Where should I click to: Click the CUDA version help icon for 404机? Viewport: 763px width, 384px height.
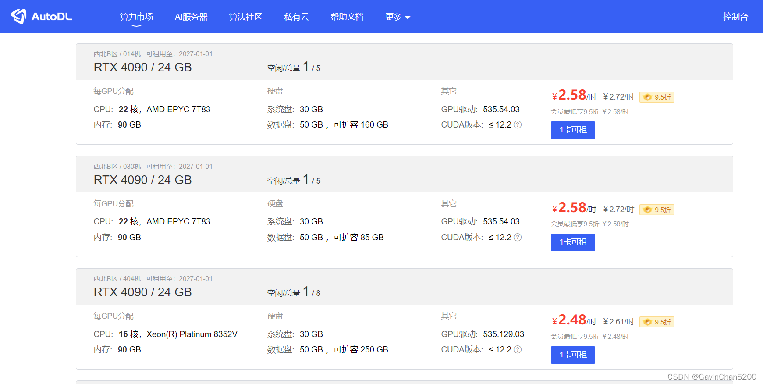pyautogui.click(x=518, y=349)
